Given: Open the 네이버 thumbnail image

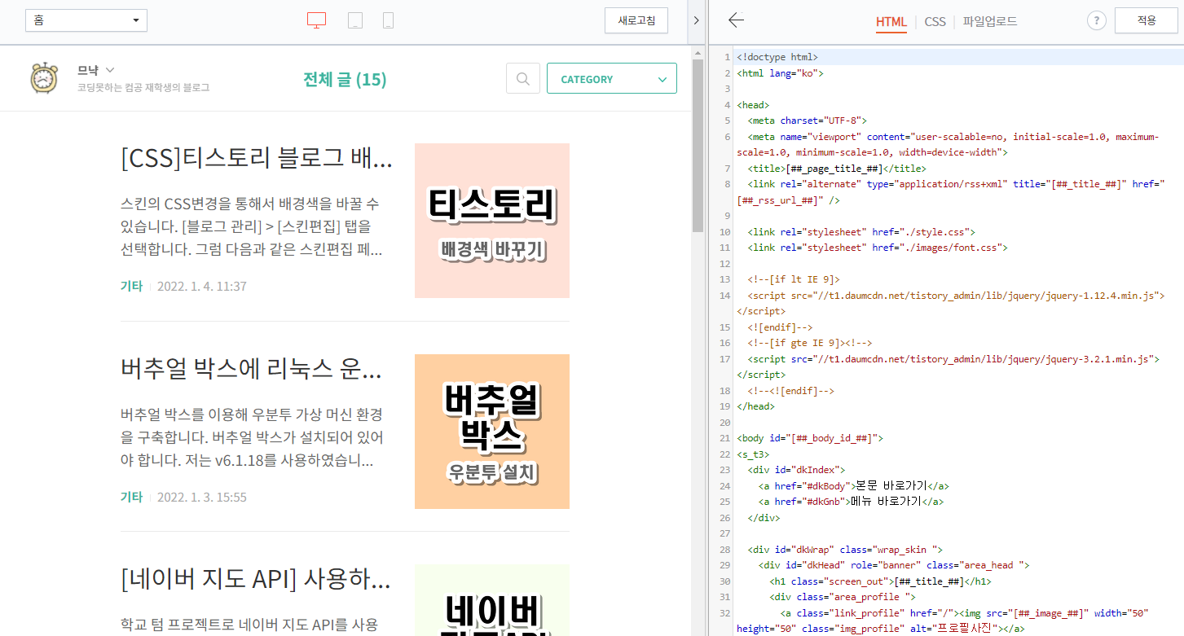Looking at the screenshot, I should click(492, 601).
